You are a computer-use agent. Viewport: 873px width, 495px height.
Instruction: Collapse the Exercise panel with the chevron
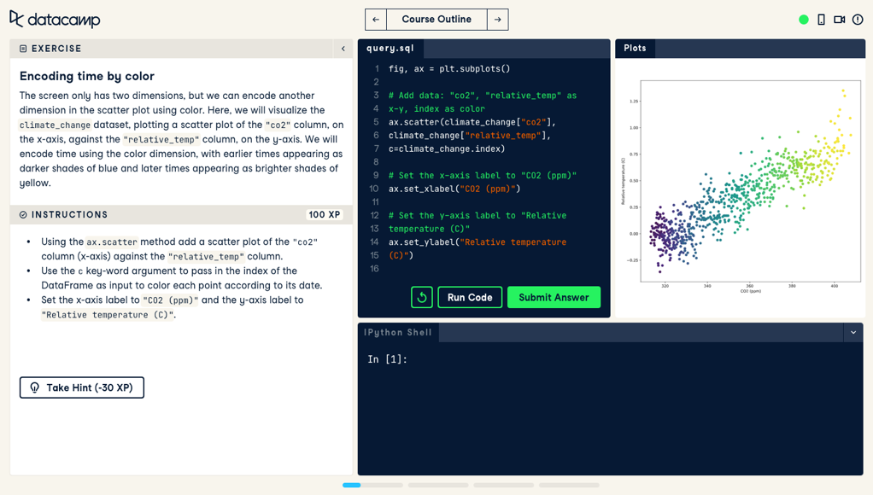[x=345, y=49]
